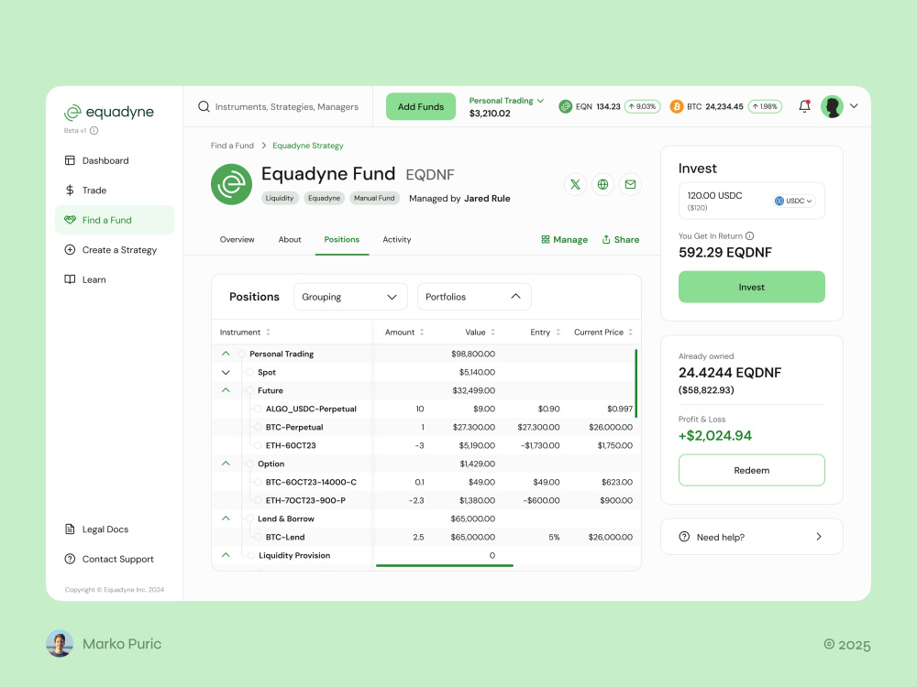Click the Redeem button
Screen dimensions: 917x687
[x=751, y=469]
